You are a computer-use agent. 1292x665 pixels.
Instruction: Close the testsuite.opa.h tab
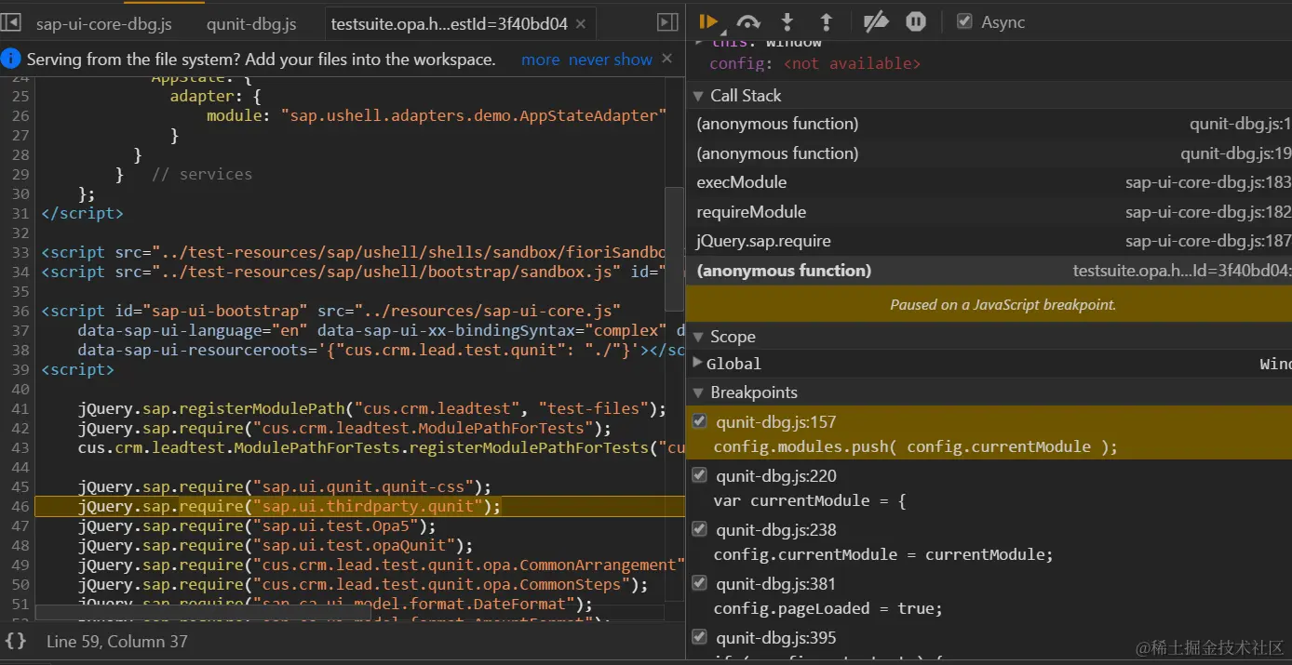coord(581,24)
